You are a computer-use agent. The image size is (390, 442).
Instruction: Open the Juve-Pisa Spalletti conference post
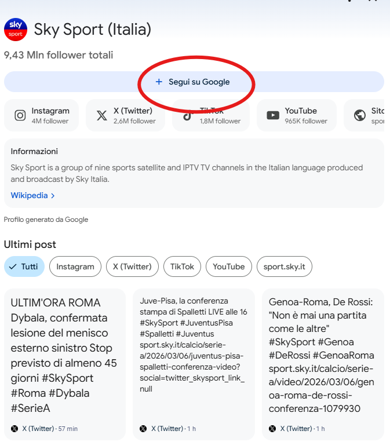pyautogui.click(x=194, y=345)
